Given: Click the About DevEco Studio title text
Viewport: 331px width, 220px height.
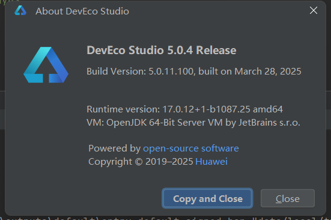Looking at the screenshot, I should point(82,11).
